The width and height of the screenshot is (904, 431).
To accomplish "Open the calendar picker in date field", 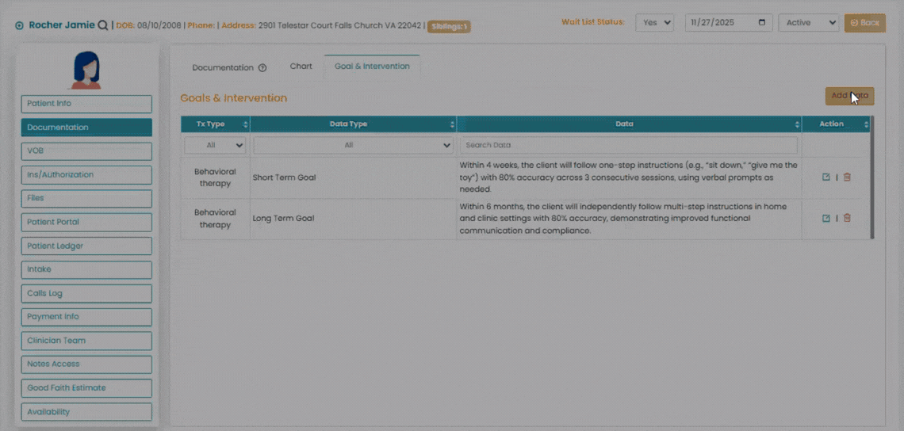I will (762, 22).
